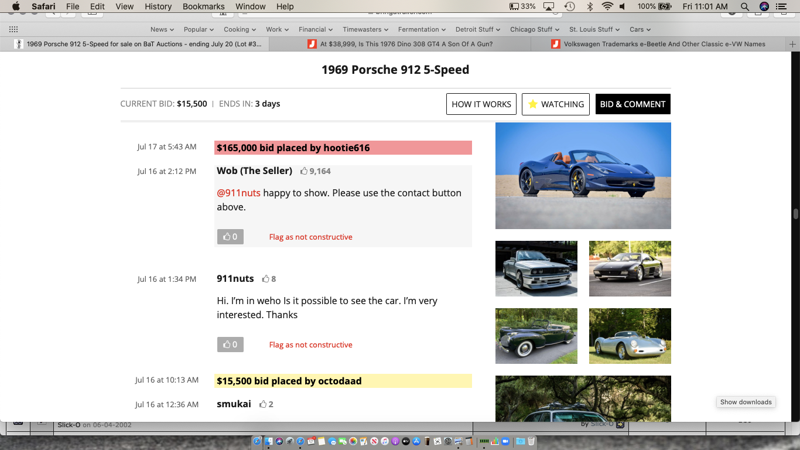800x450 pixels.
Task: Open the black Ferrari coupe thumbnail
Action: pos(630,268)
